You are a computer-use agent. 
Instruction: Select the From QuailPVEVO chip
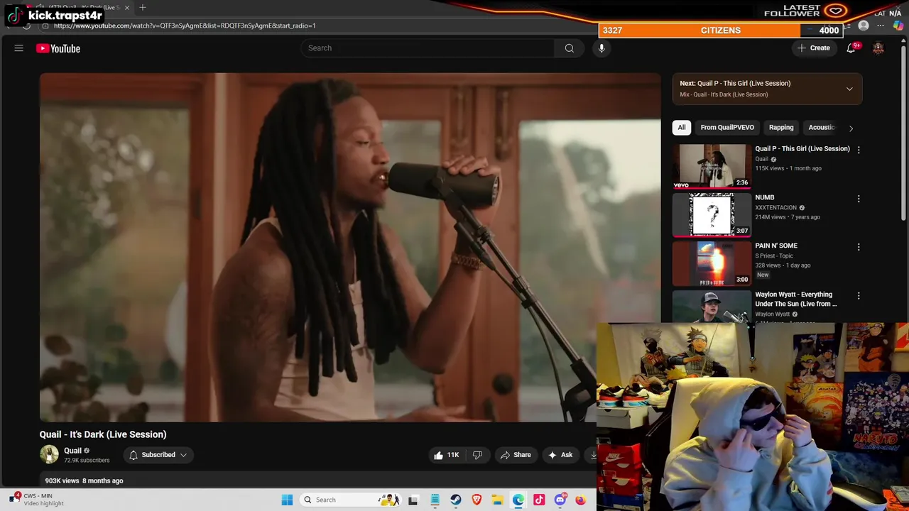(727, 128)
